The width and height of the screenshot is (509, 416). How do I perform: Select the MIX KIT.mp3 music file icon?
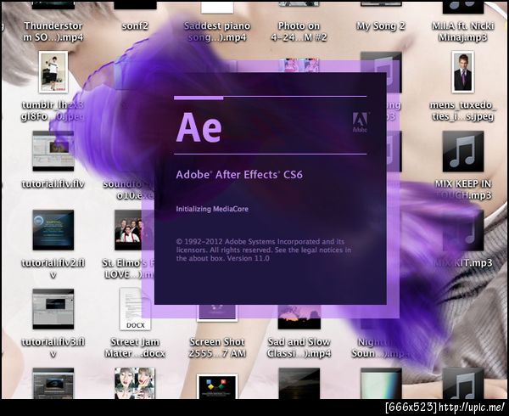tap(463, 230)
